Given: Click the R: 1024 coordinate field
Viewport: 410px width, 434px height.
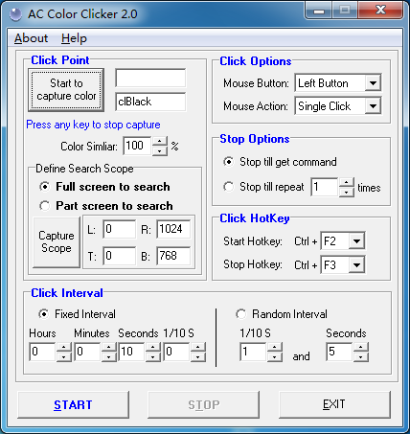Looking at the screenshot, I should coord(173,229).
